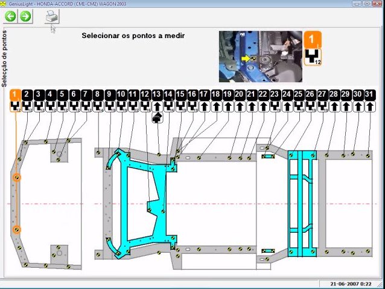Select measuring point number 5

point(62,95)
